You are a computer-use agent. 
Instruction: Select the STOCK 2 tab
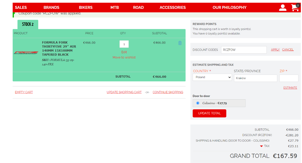pos(28,24)
